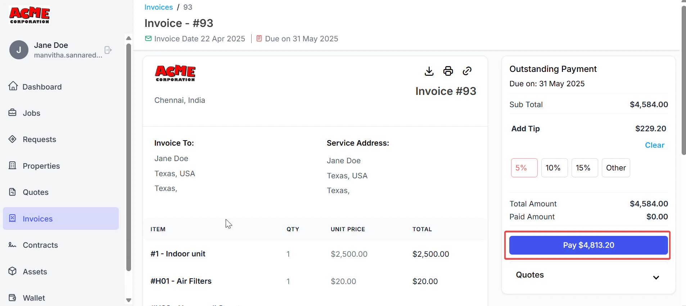Copy invoice link using the chain icon
Image resolution: width=686 pixels, height=306 pixels.
point(467,71)
